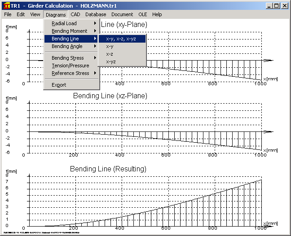
Task: Open the Document menu
Action: pyautogui.click(x=122, y=14)
